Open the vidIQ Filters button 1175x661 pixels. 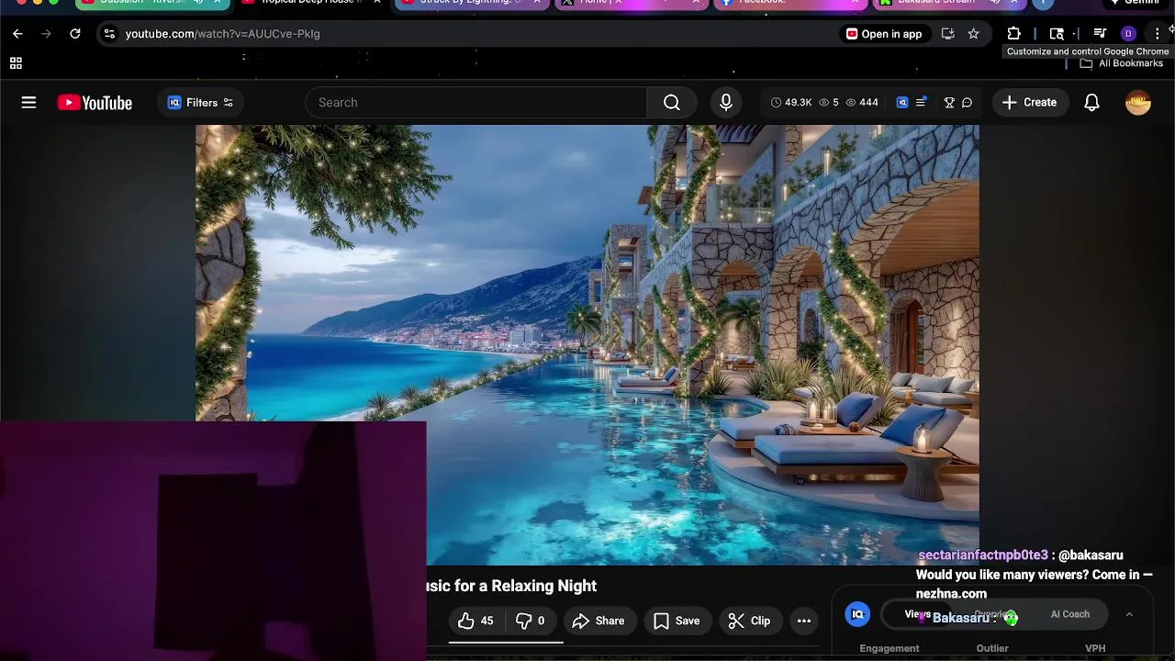tap(200, 103)
